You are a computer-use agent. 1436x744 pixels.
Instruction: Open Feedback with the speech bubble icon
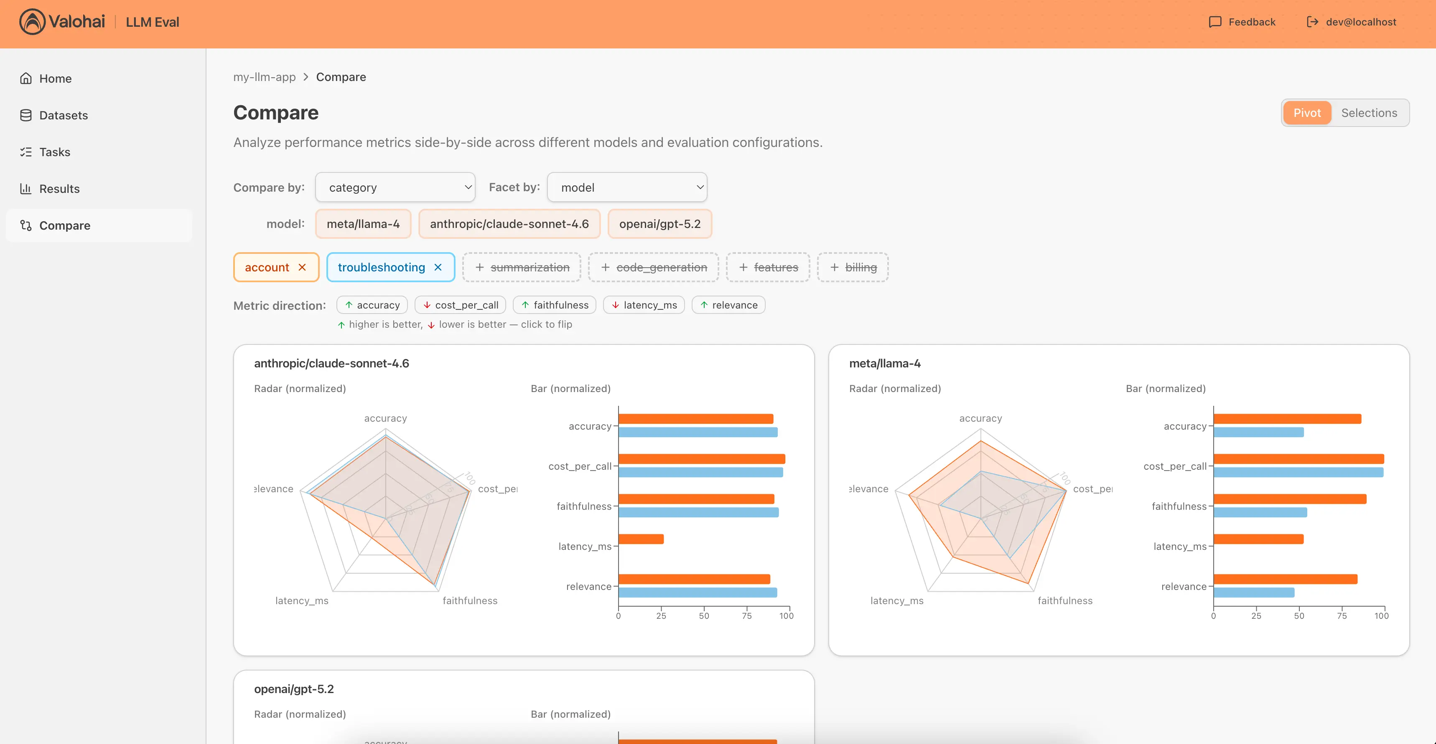(x=1215, y=22)
